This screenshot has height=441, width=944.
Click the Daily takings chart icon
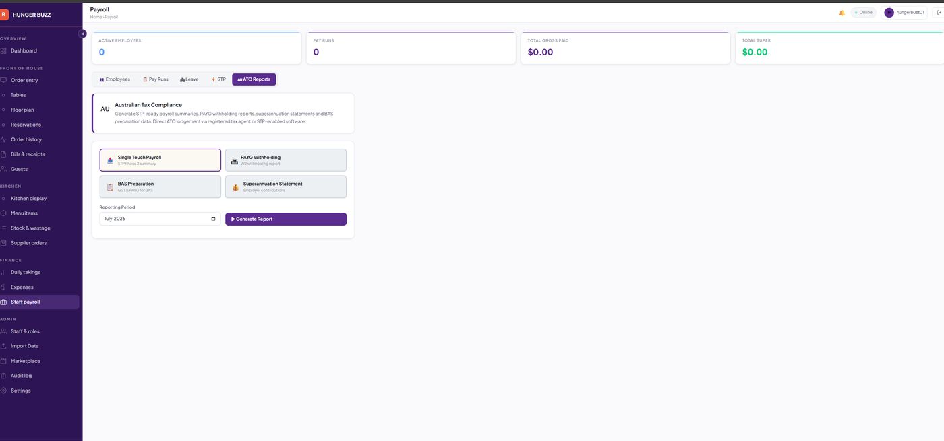(3, 273)
